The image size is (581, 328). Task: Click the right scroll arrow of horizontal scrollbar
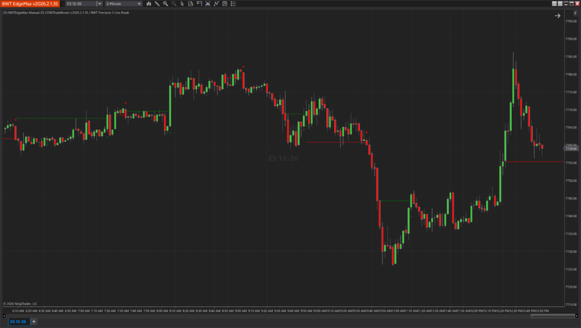576,316
